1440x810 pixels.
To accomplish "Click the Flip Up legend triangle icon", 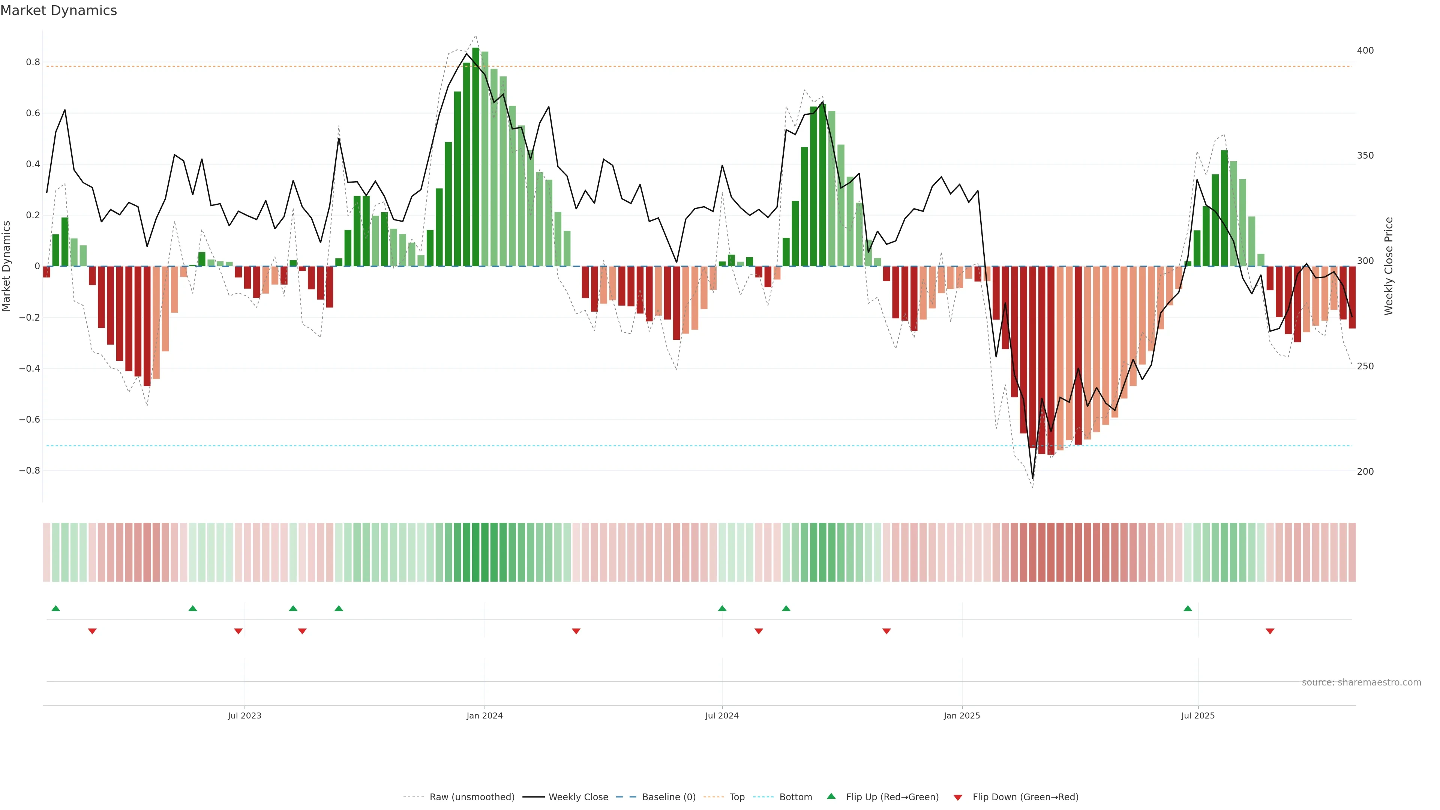I will click(831, 796).
